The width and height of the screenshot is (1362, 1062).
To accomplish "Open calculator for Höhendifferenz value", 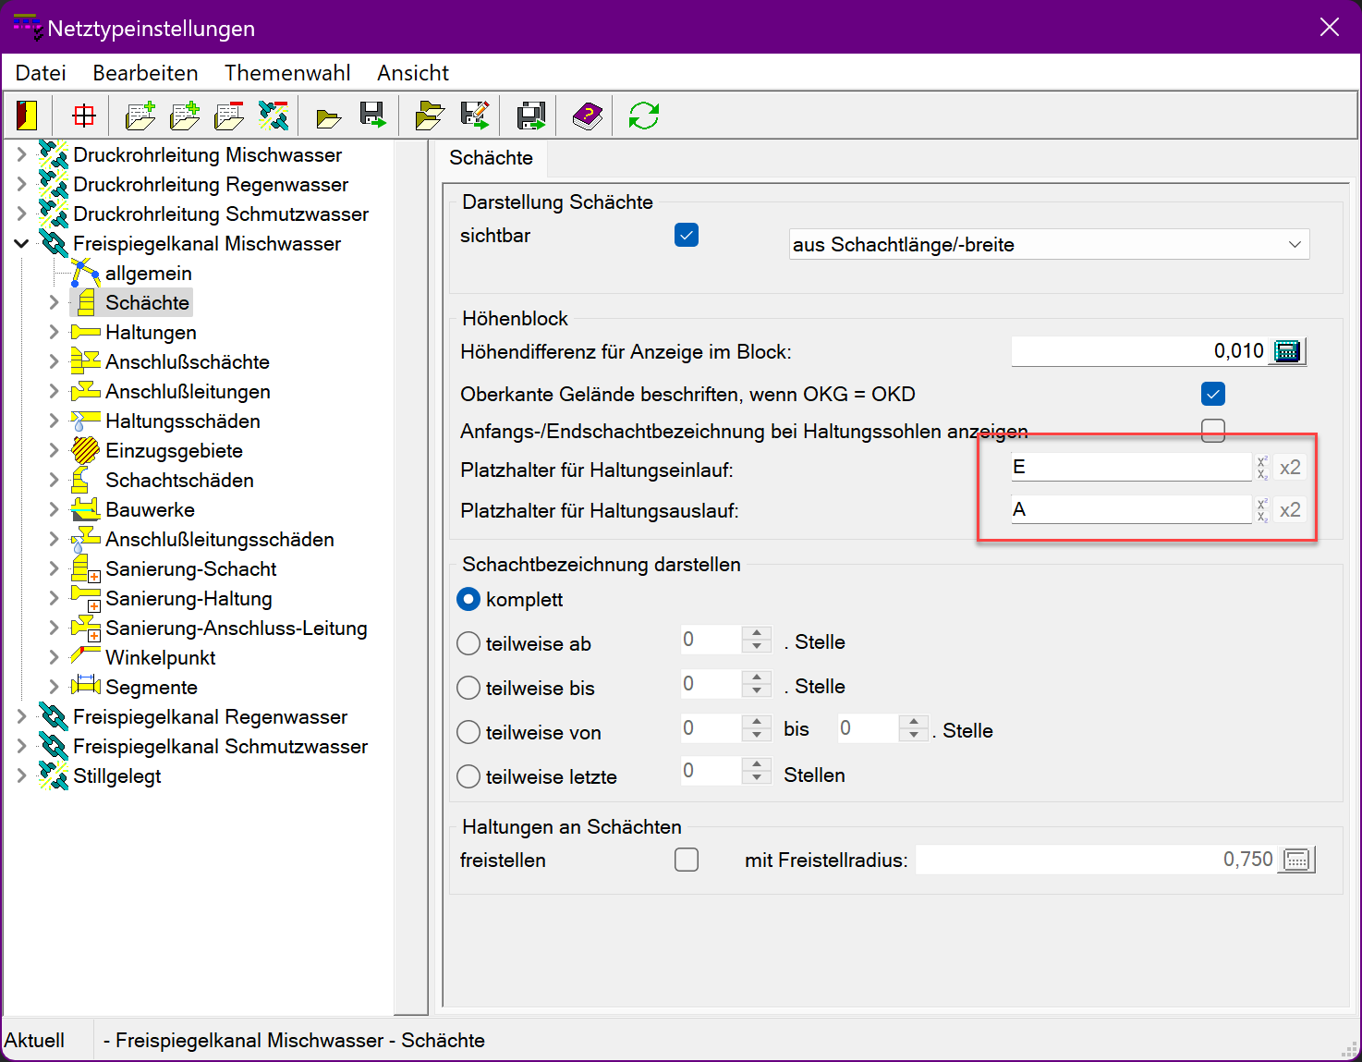I will point(1287,351).
